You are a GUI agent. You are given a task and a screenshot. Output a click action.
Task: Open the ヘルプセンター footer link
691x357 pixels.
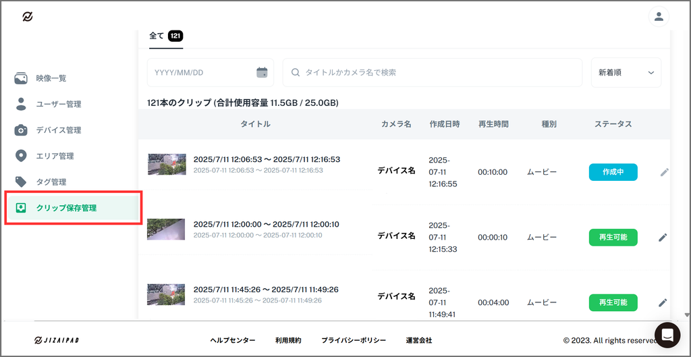[233, 341]
